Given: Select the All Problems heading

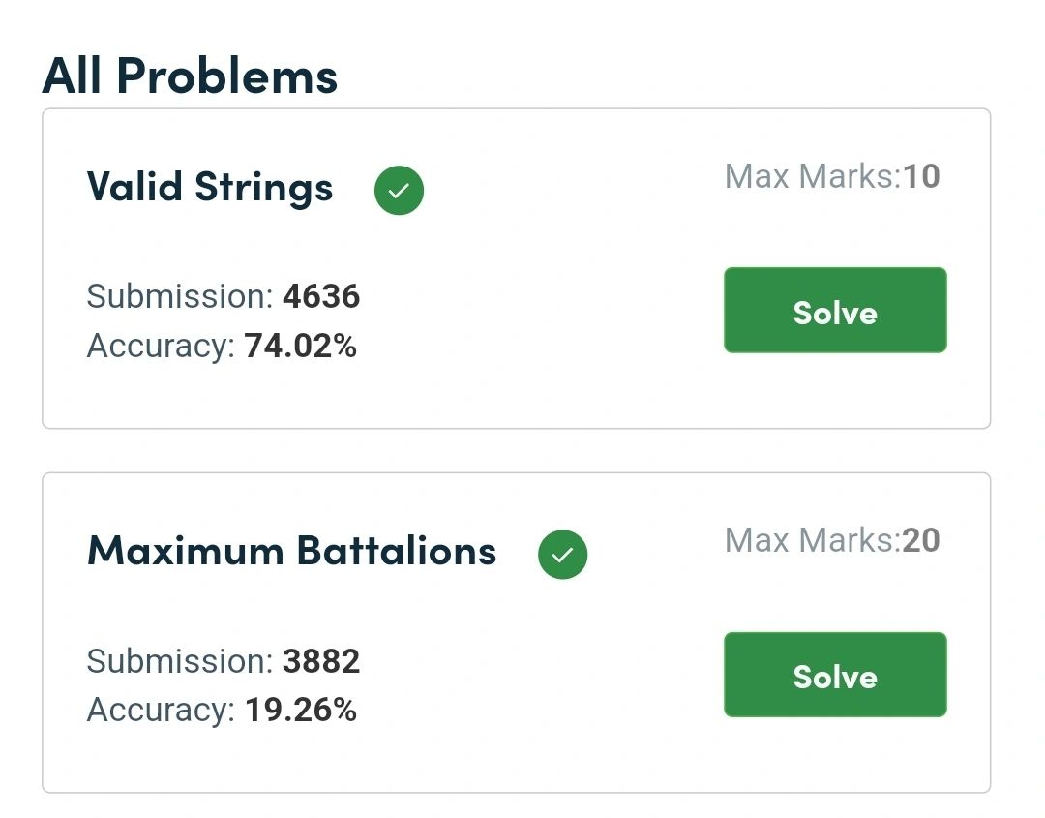Looking at the screenshot, I should pyautogui.click(x=190, y=76).
